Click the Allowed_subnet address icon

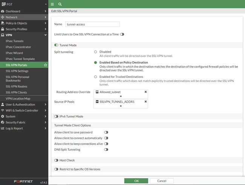click(x=97, y=92)
